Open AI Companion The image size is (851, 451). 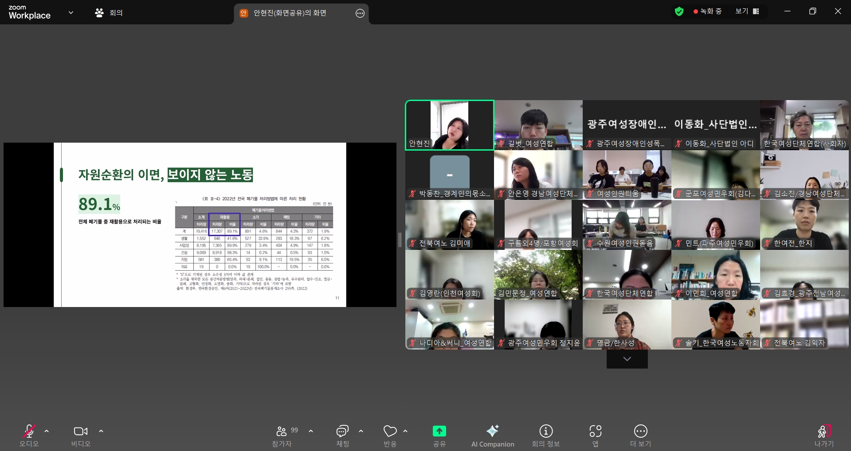point(492,431)
